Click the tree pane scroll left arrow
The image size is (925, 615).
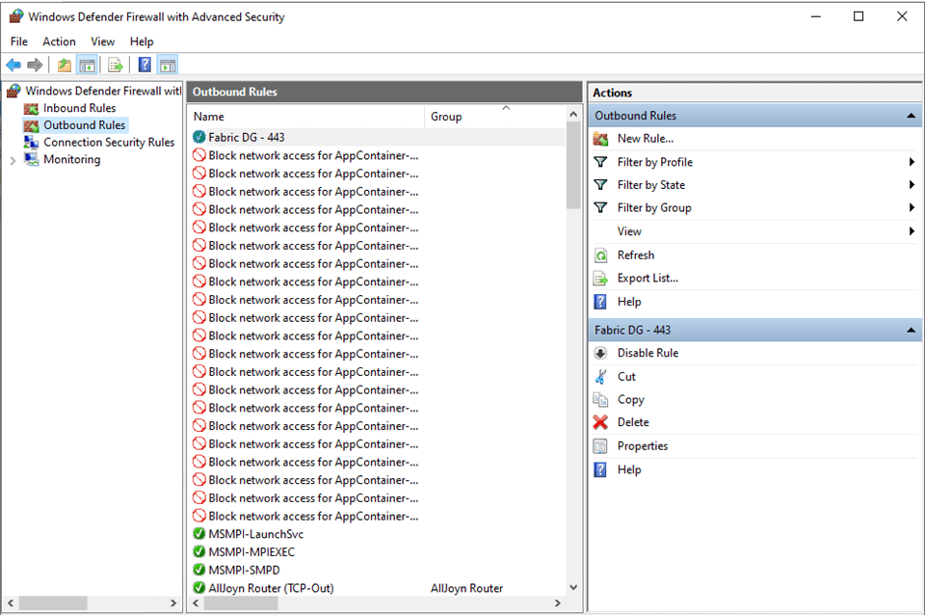coord(11,603)
